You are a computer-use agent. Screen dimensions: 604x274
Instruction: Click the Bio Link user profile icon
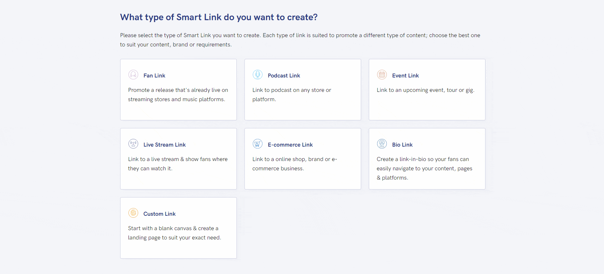click(382, 144)
